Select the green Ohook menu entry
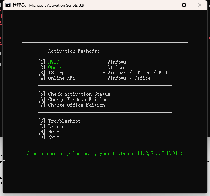 (x=55, y=67)
